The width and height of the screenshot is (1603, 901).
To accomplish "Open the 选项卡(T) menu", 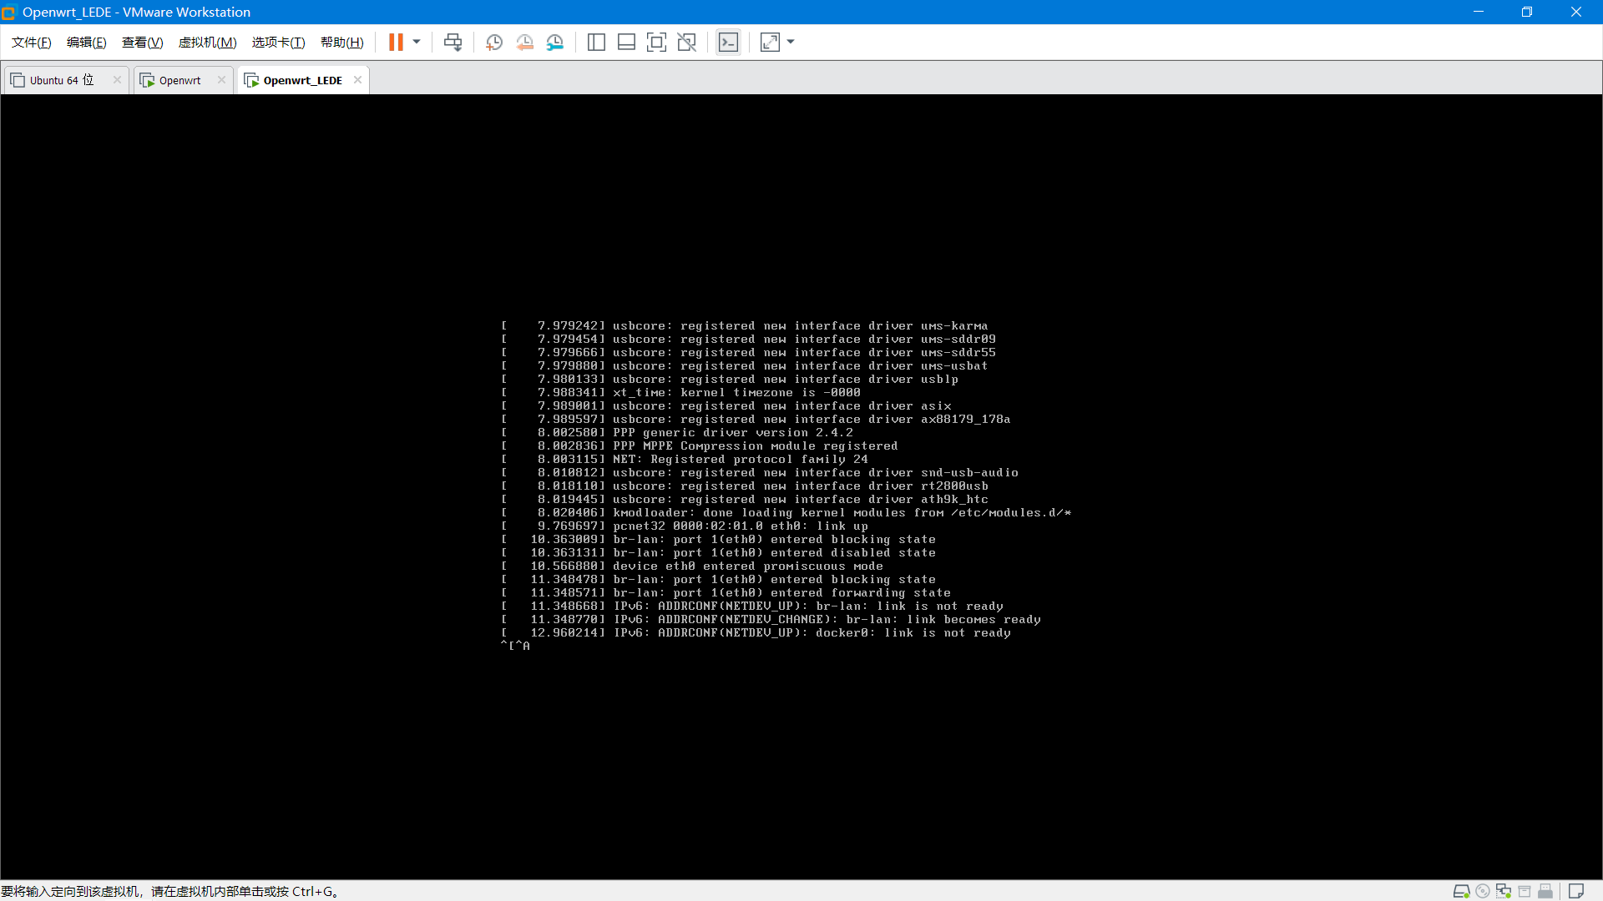I will pos(278,43).
